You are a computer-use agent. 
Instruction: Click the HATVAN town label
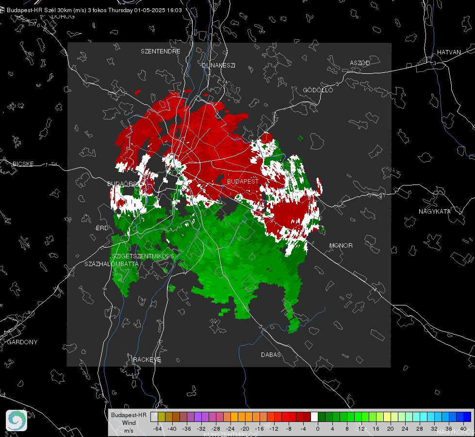click(x=449, y=52)
